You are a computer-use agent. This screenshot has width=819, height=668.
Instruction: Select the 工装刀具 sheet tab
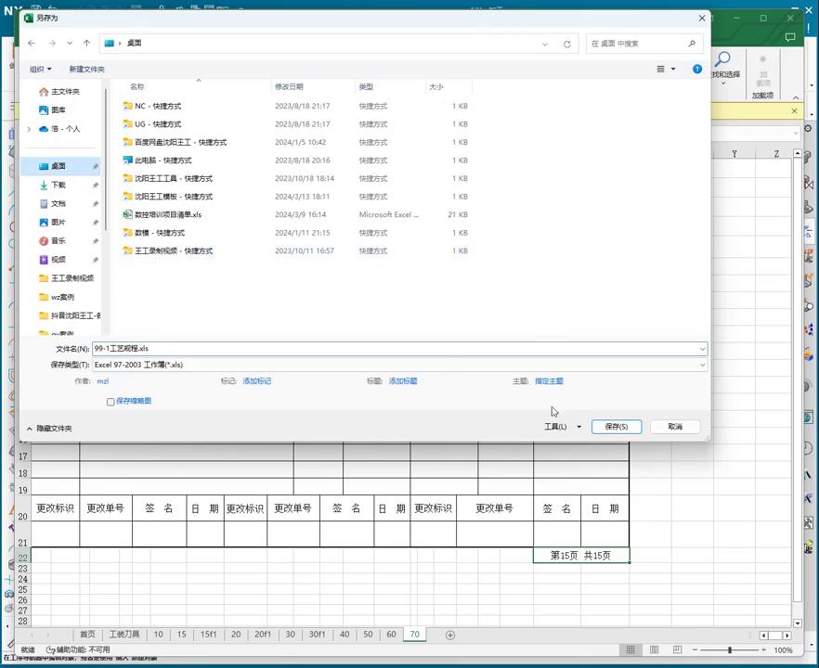point(123,635)
